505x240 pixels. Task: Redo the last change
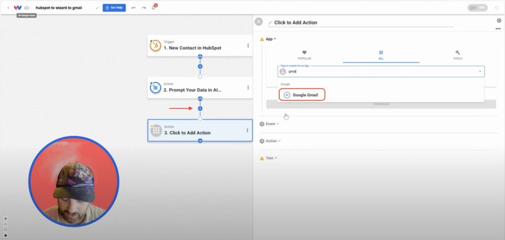coord(144,8)
